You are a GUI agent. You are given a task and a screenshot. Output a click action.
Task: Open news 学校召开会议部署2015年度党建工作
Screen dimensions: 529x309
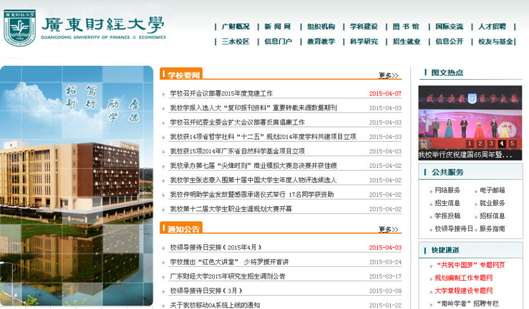(221, 94)
